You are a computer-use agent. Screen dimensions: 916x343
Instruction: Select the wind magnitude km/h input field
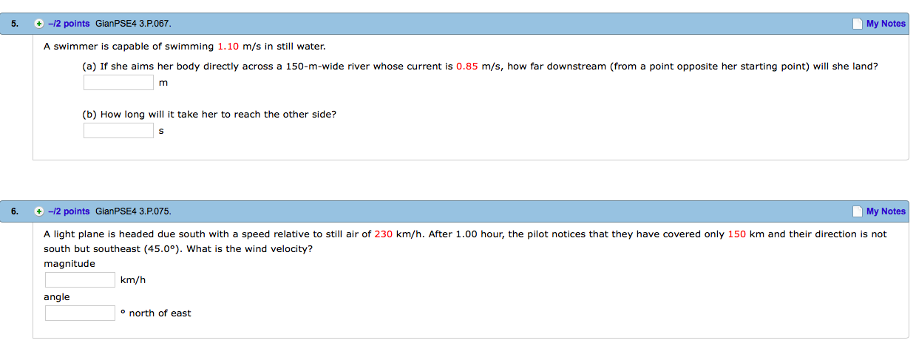80,280
